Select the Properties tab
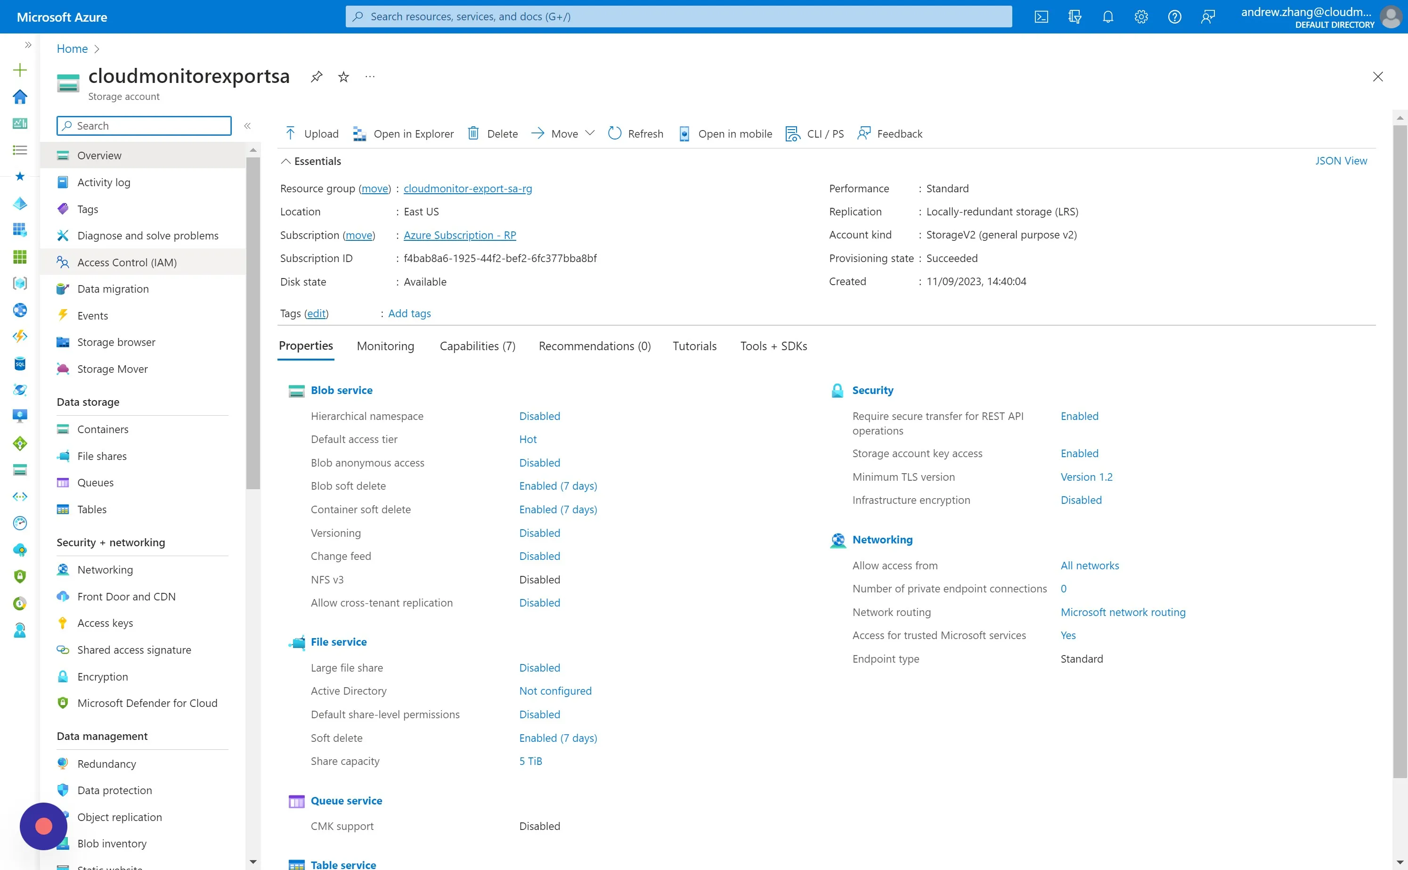The image size is (1408, 870). (x=305, y=346)
